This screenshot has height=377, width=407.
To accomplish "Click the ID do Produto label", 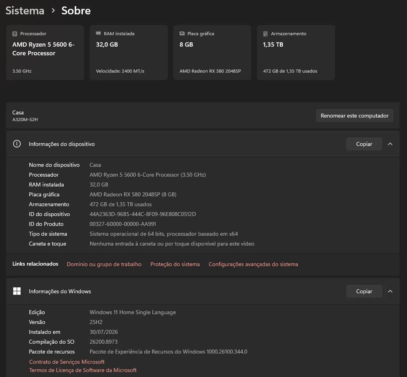I will point(46,224).
